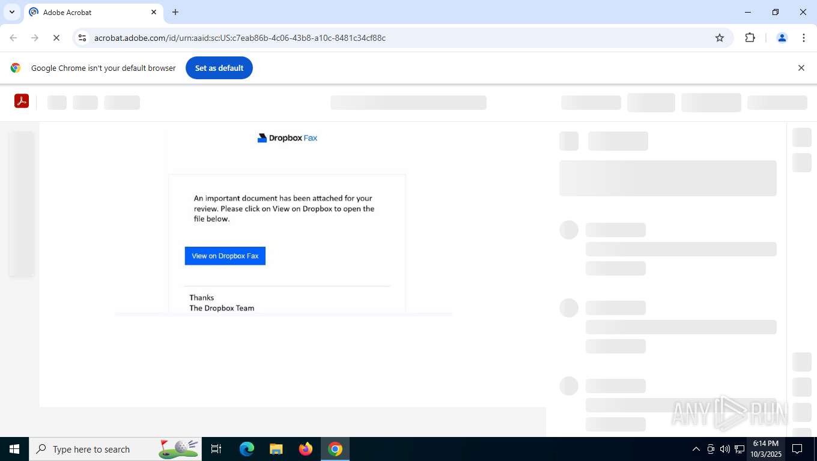Open the network status icon
The image size is (817, 461).
point(740,449)
